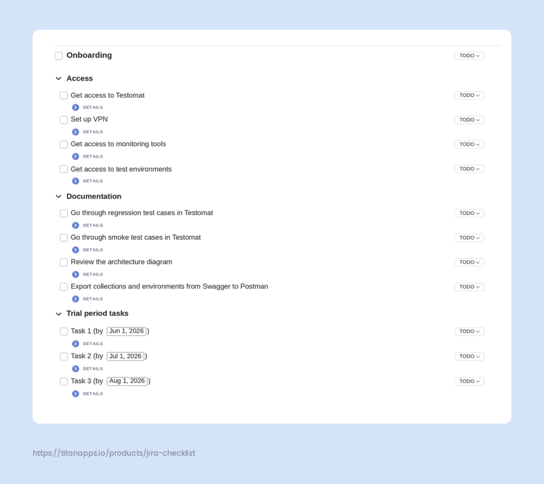Click details arrow icon under Get access to monitoring tools
Image resolution: width=544 pixels, height=484 pixels.
pos(75,157)
